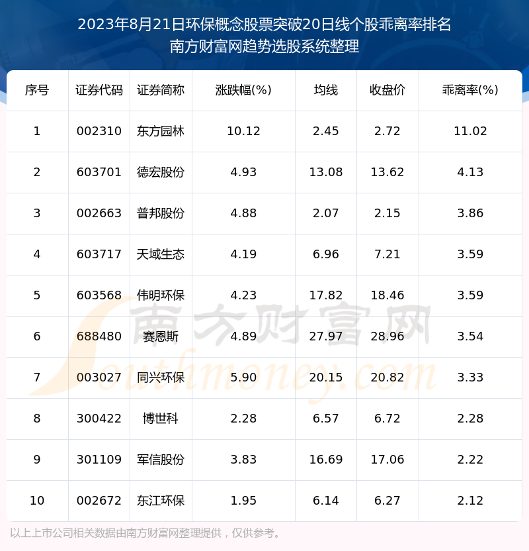Click the 均线 column header
Viewport: 529px width, 551px height.
coord(326,90)
